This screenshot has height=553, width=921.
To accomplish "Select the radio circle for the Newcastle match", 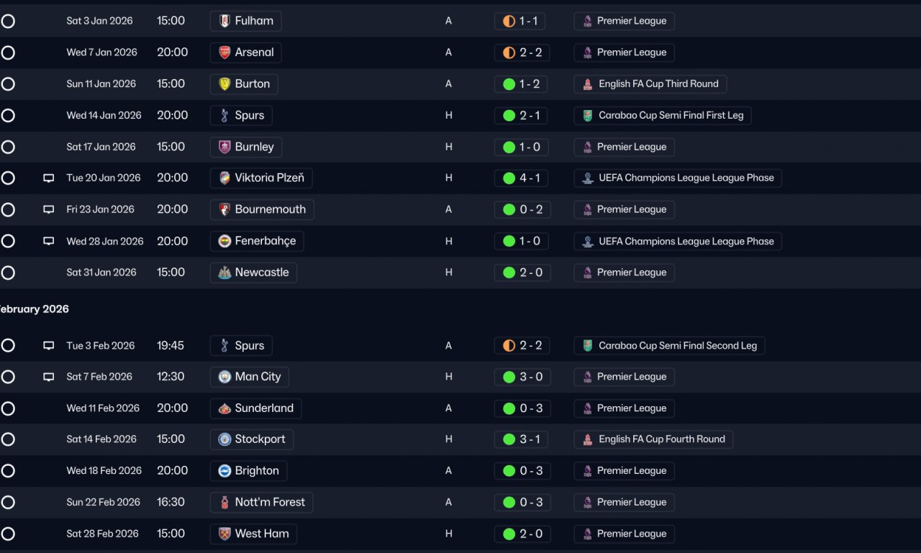I will (8, 273).
